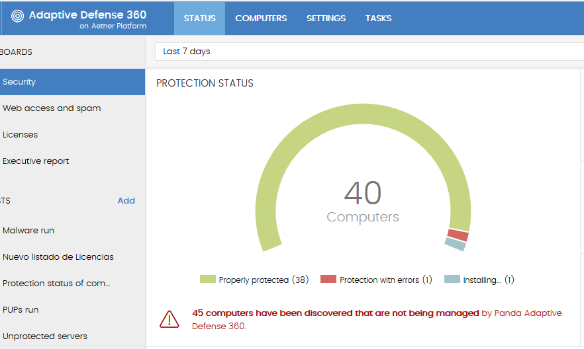Click the red segment of the gauge
The image size is (584, 349).
tap(458, 235)
